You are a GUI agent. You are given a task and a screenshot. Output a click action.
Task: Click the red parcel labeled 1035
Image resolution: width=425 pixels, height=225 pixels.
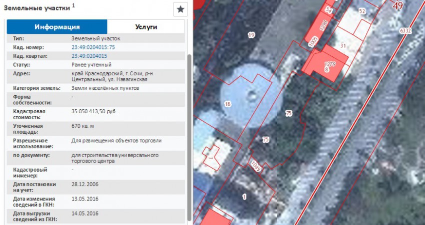tap(313, 42)
